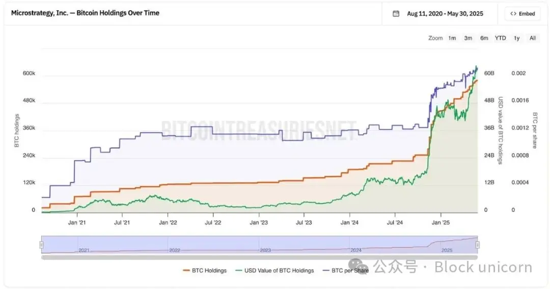Viewport: 550px width, 289px height.
Task: Click the orange BTC Holdings legend line
Action: click(x=185, y=271)
